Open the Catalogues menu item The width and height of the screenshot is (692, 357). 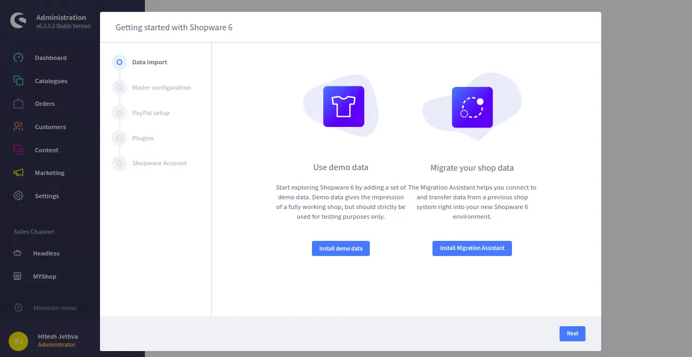[51, 81]
